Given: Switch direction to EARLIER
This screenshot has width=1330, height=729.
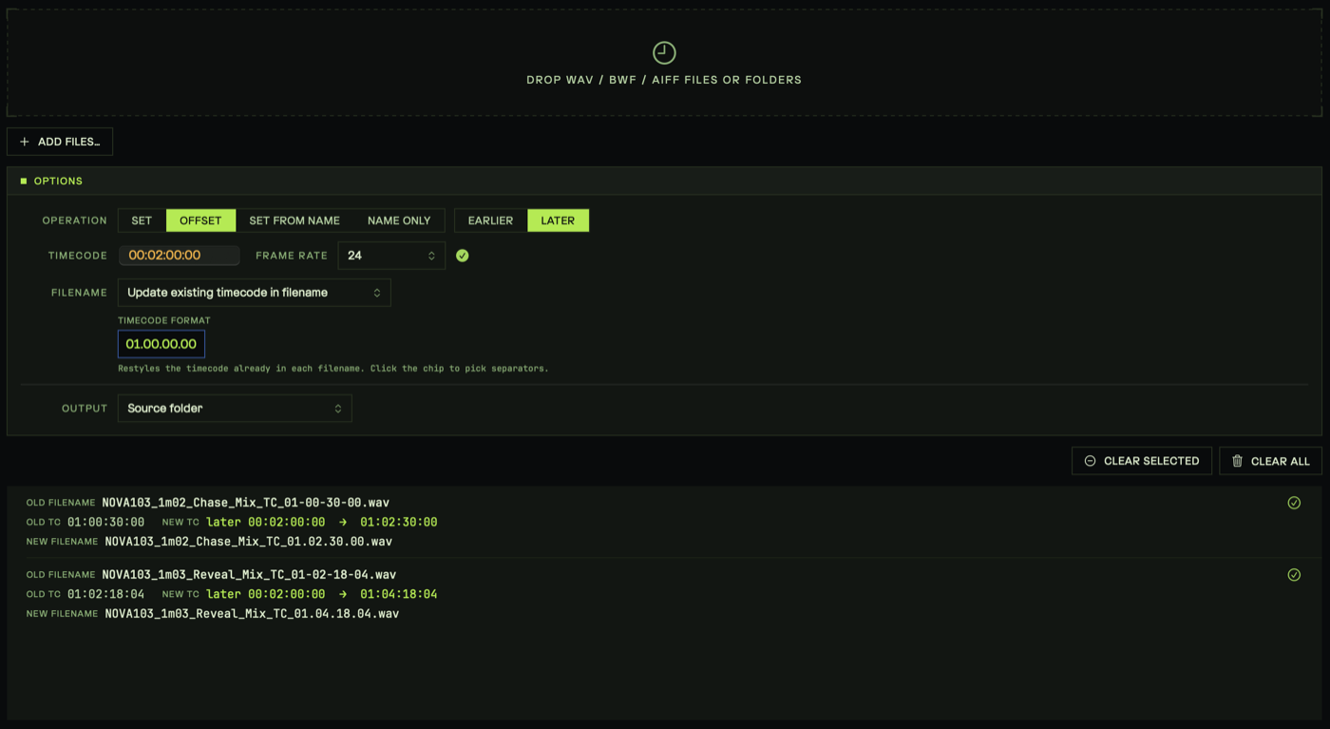Looking at the screenshot, I should [490, 221].
